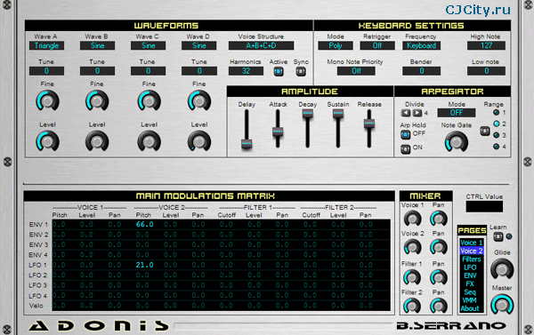Open the Voice 1 page

pos(472,243)
